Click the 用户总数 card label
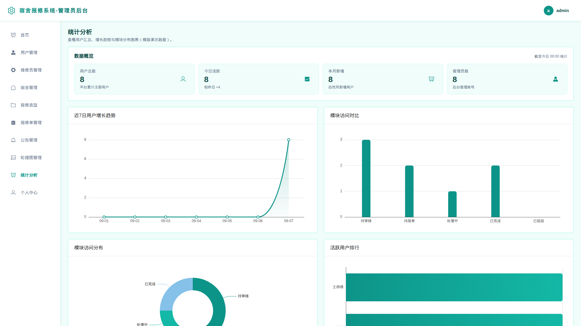581x326 pixels. click(88, 71)
